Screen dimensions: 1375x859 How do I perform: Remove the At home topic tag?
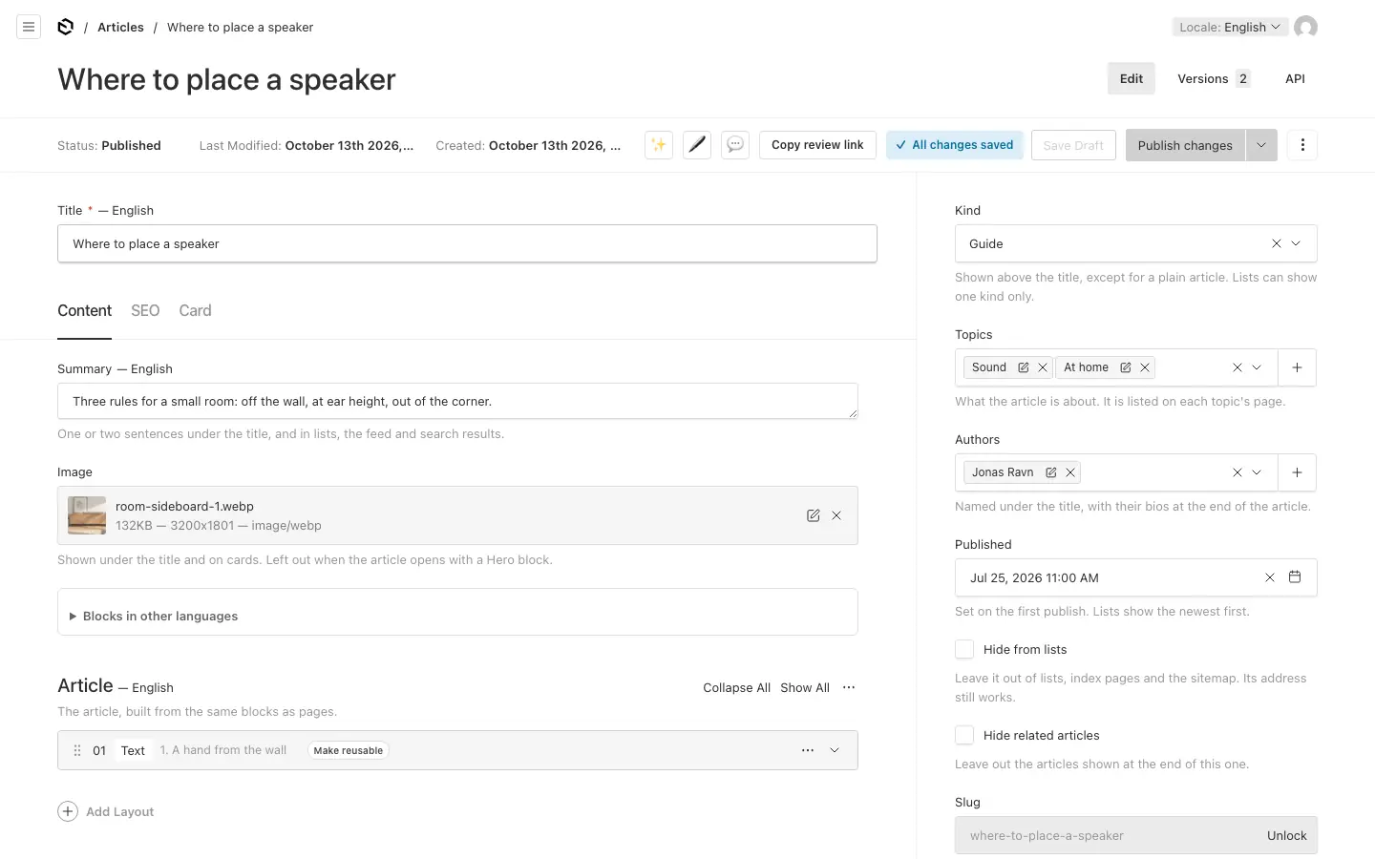(1145, 367)
